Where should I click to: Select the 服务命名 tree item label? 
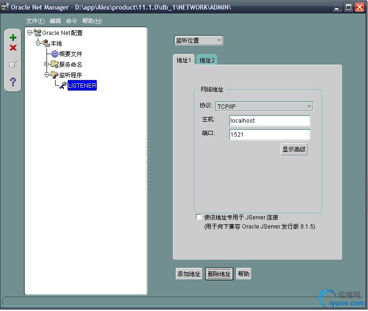click(x=70, y=64)
